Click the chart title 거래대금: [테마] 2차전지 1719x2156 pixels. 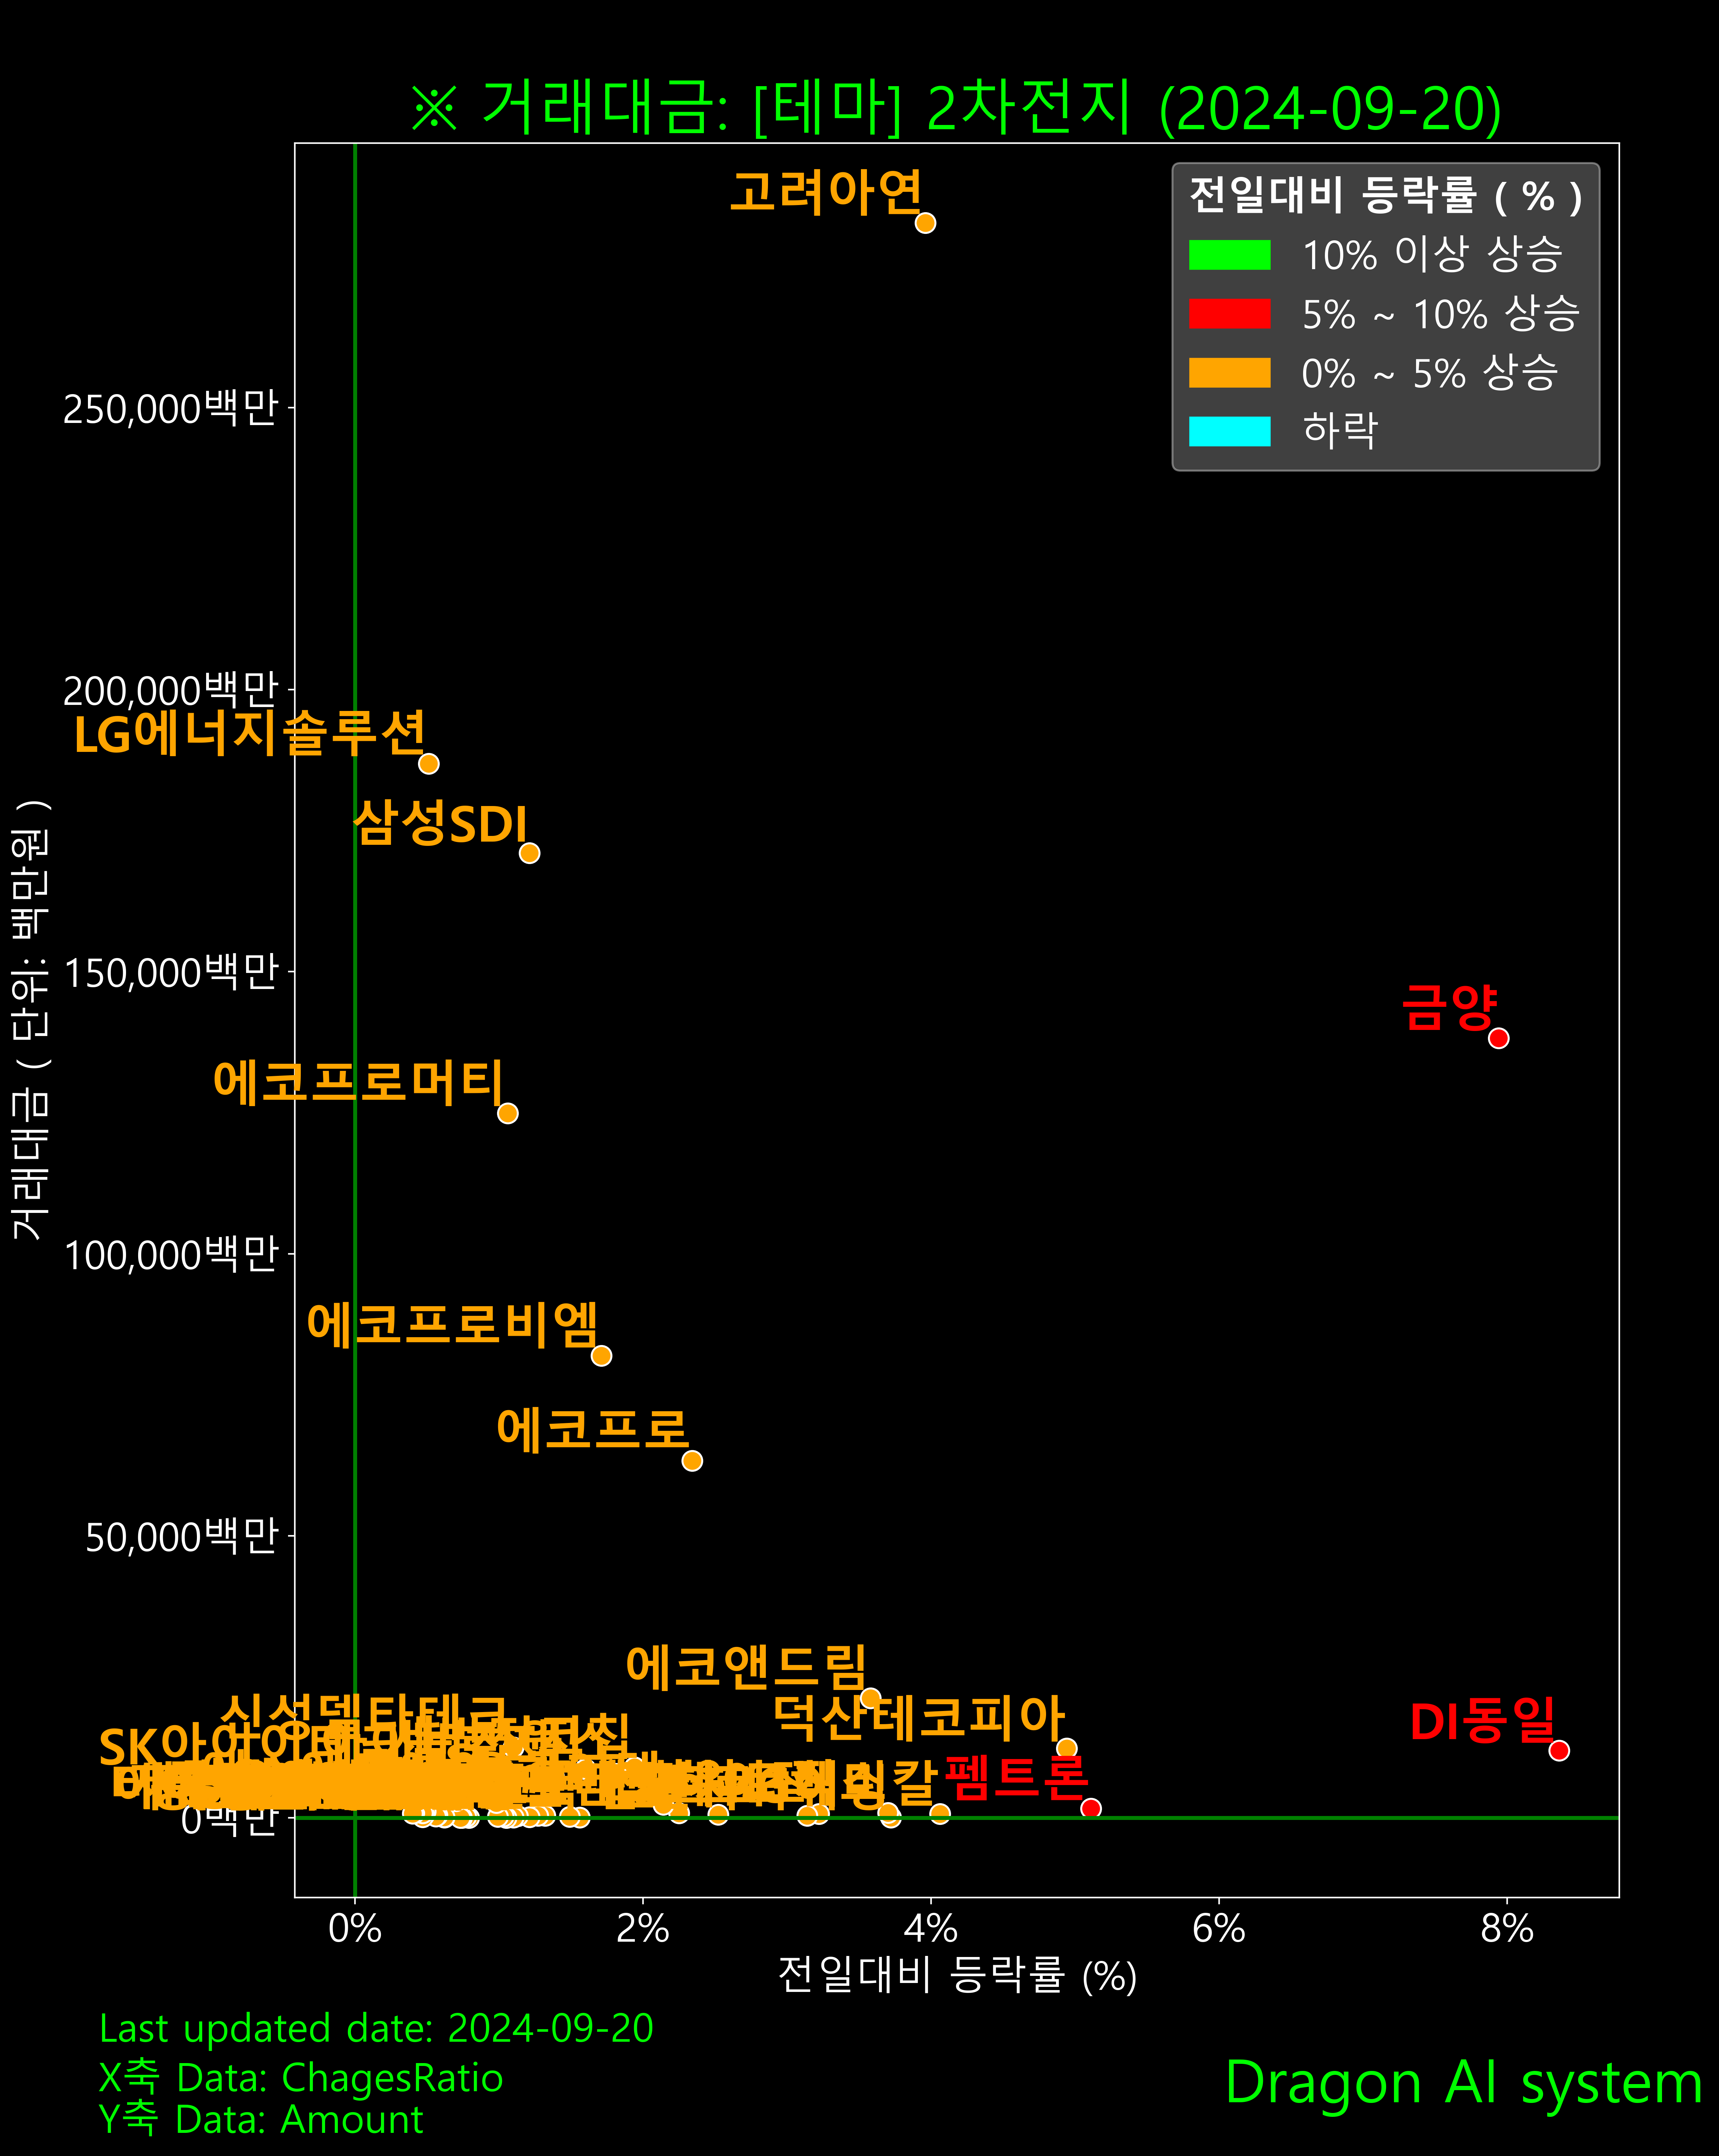(x=956, y=107)
